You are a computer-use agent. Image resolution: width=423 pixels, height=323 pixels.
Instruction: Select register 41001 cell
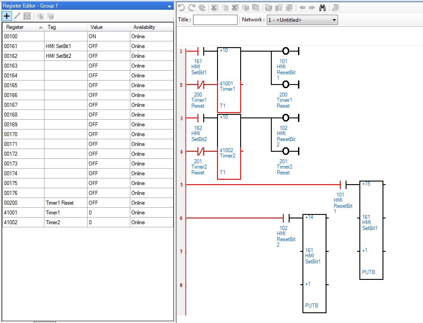[23, 213]
